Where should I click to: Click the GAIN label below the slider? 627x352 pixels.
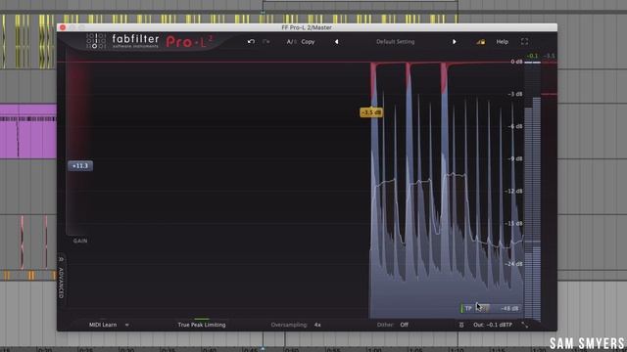pyautogui.click(x=80, y=241)
